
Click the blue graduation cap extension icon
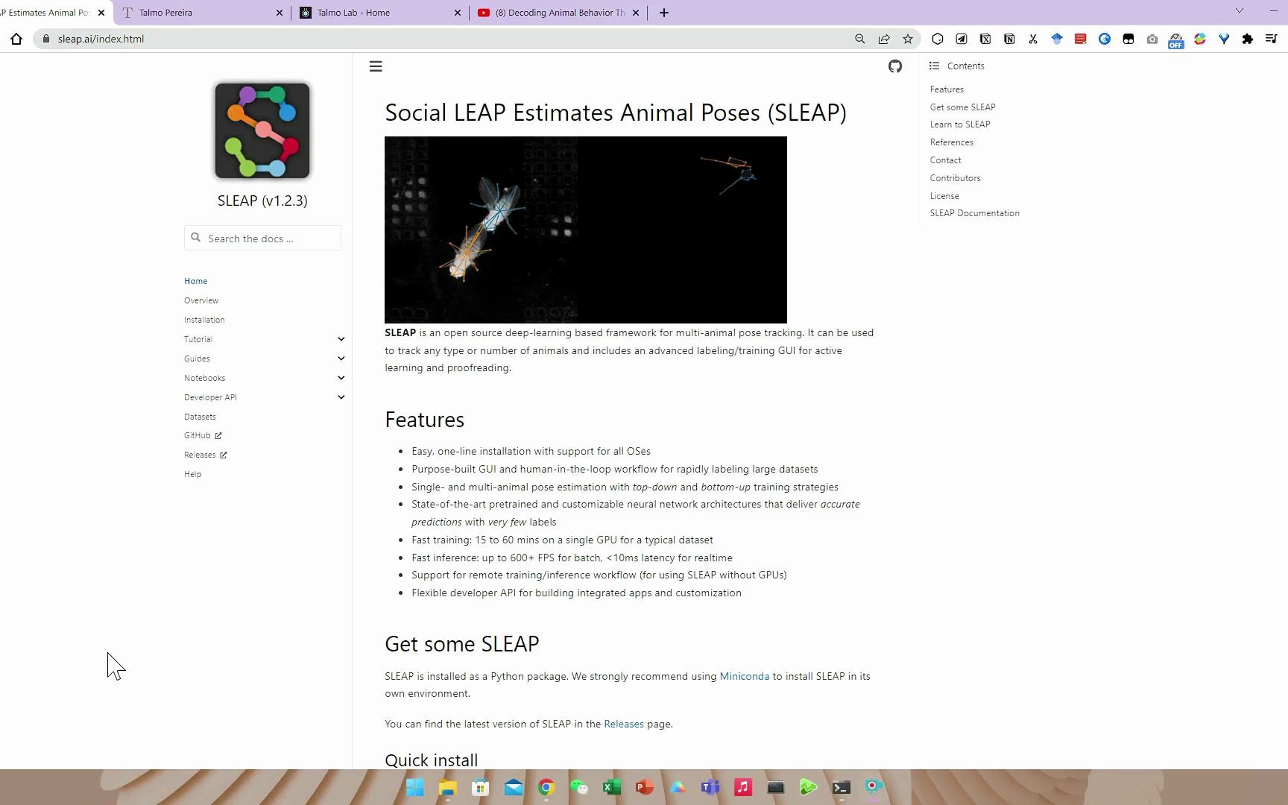point(1057,39)
